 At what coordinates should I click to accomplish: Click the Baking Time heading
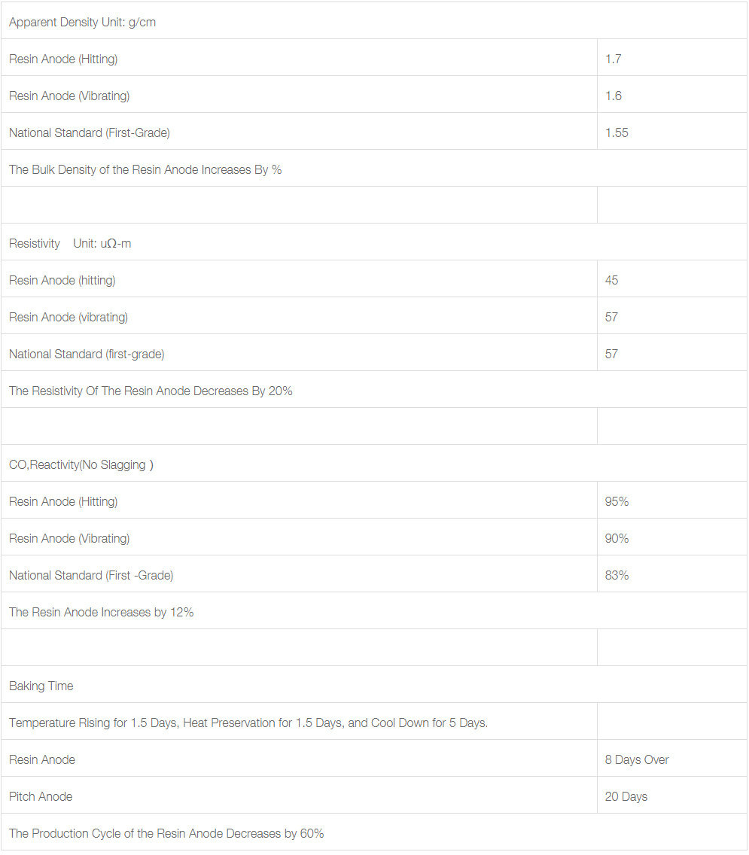click(41, 686)
